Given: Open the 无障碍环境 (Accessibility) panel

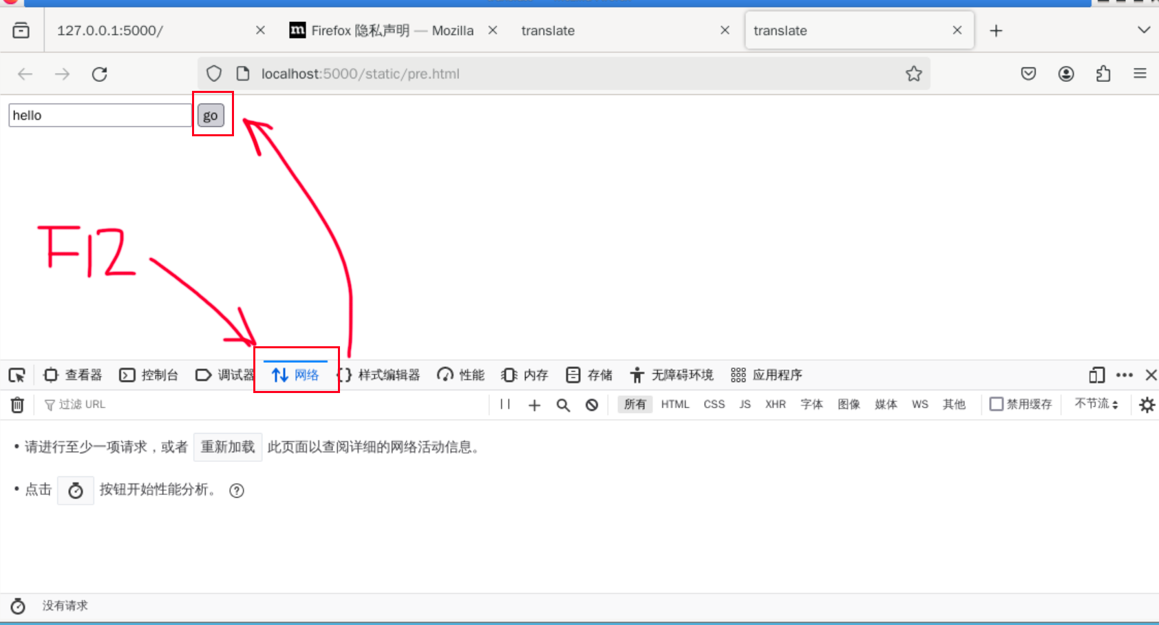Looking at the screenshot, I should 672,374.
